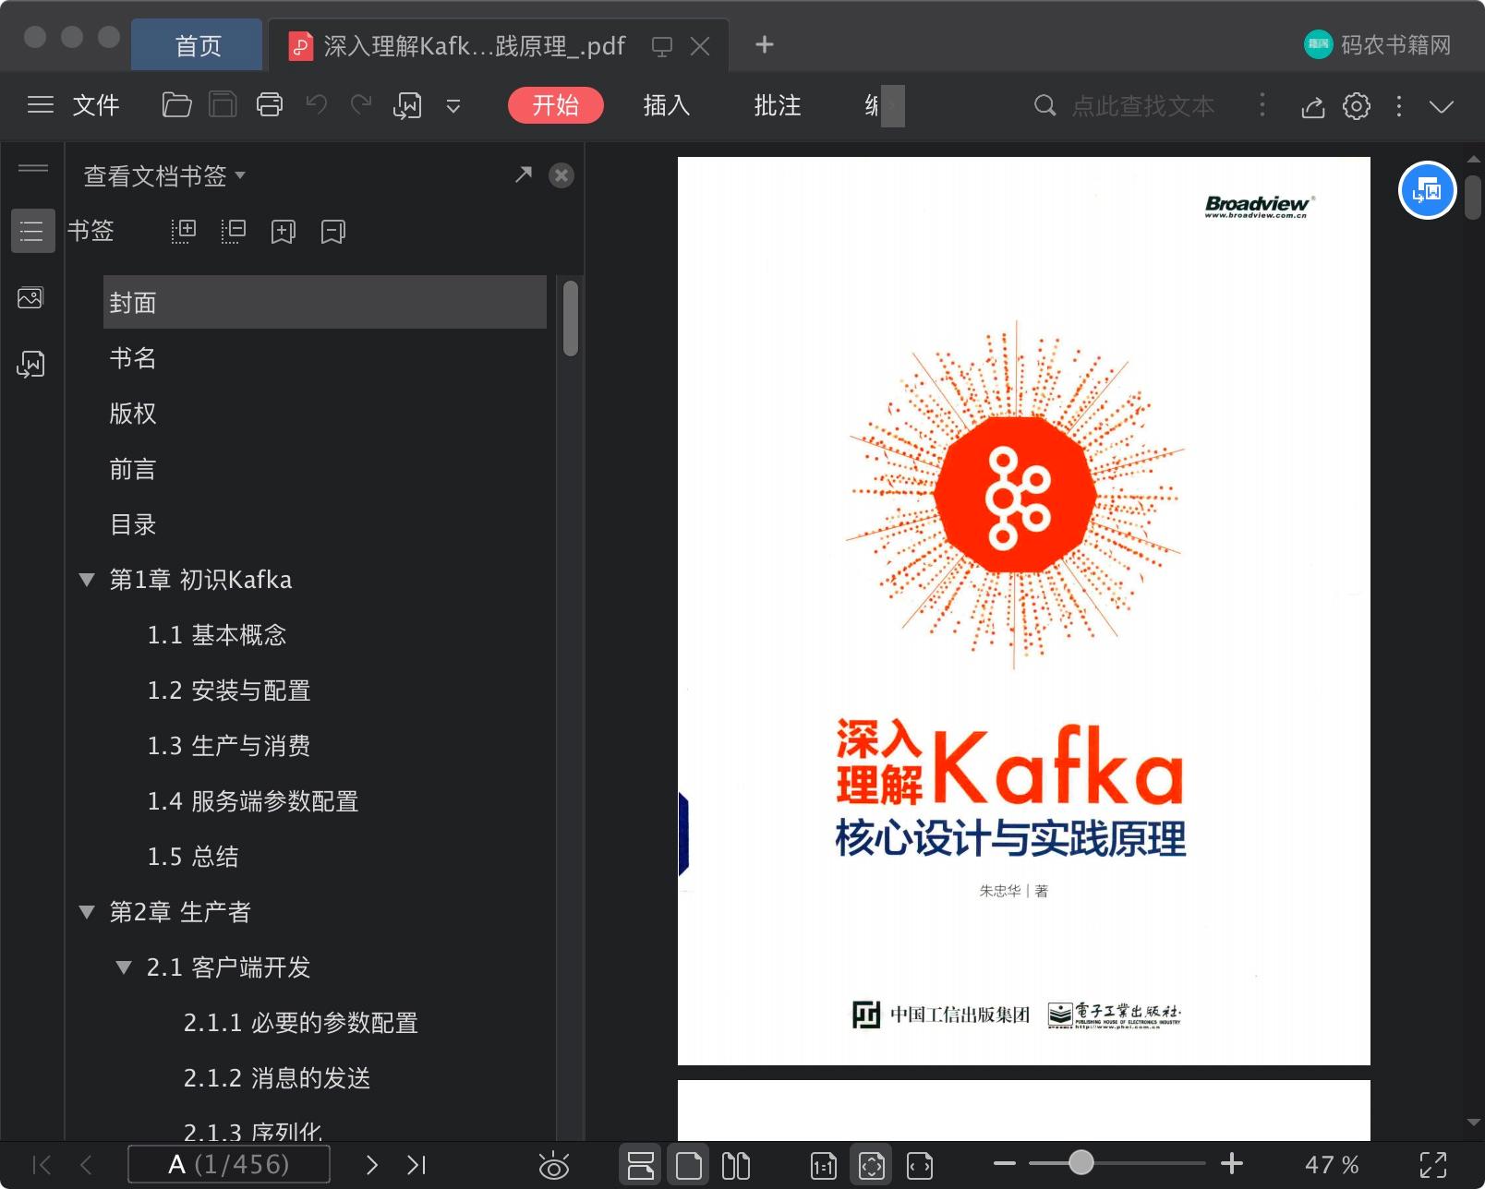Open the 文件 menu
Image resolution: width=1485 pixels, height=1189 pixels.
96,105
